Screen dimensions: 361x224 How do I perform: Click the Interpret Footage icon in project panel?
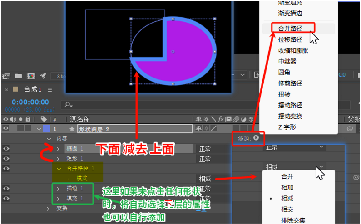click(6, 76)
